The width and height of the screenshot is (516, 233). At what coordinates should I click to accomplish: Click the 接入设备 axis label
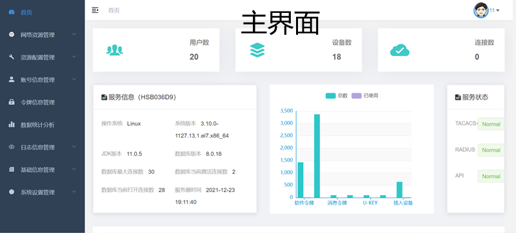pyautogui.click(x=403, y=203)
